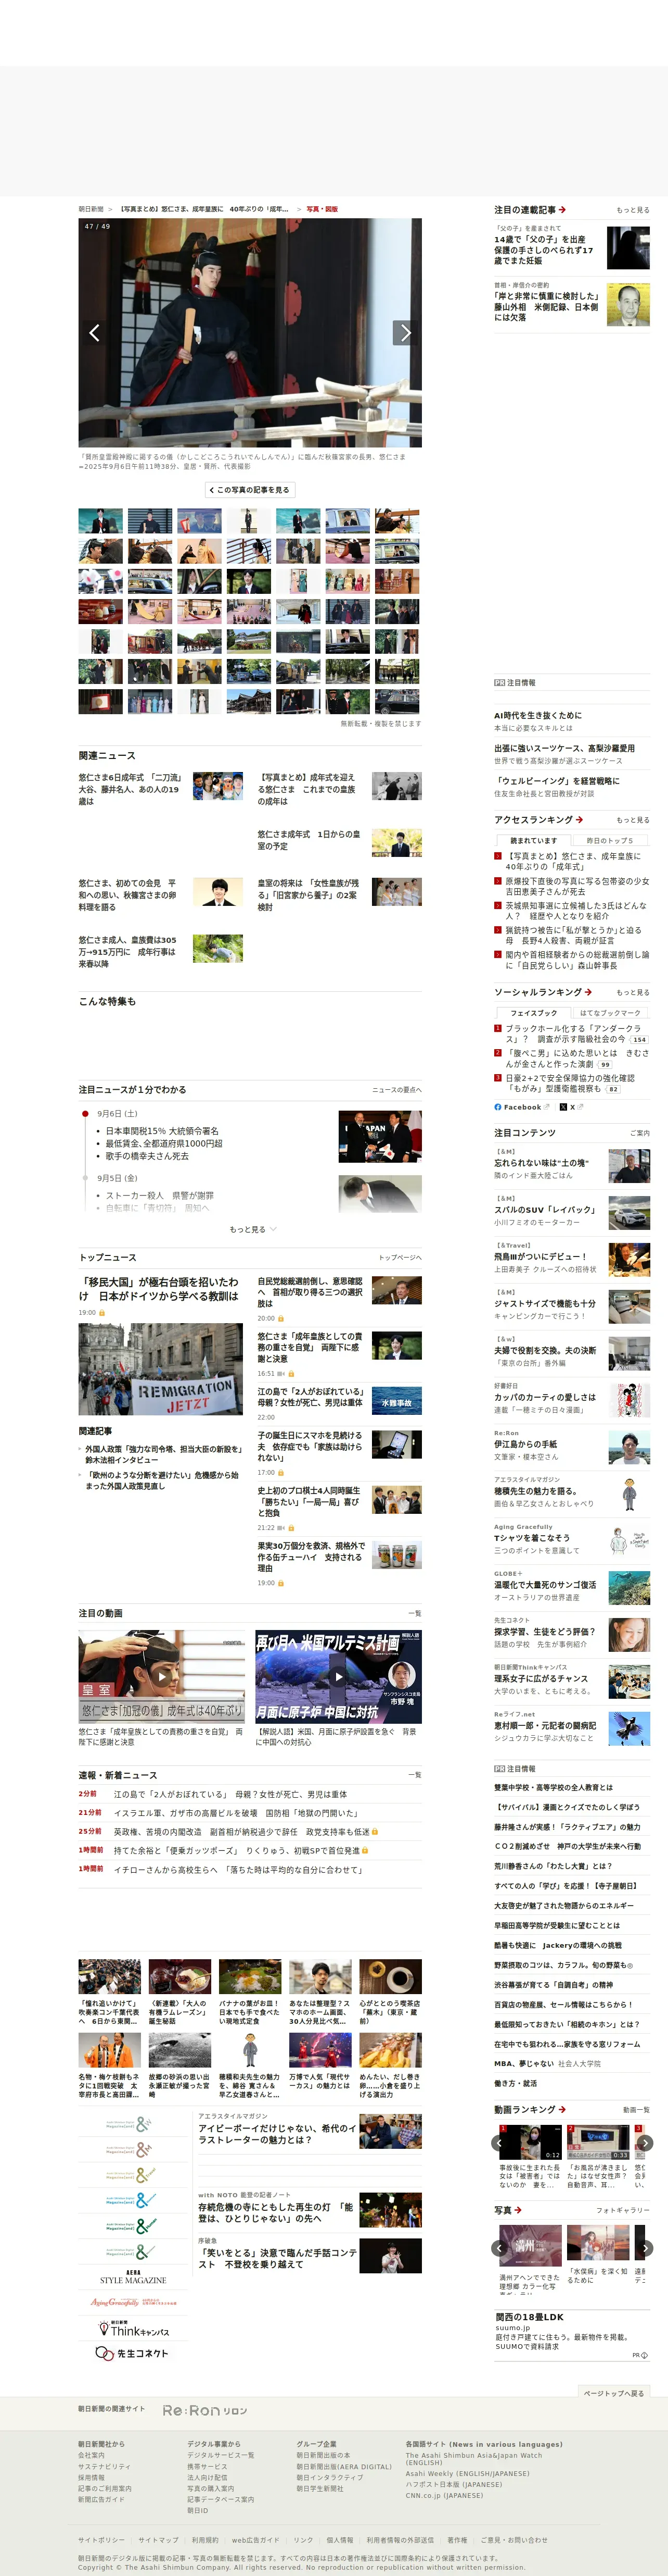Open 'この写真の記事を見る' article button

click(250, 490)
